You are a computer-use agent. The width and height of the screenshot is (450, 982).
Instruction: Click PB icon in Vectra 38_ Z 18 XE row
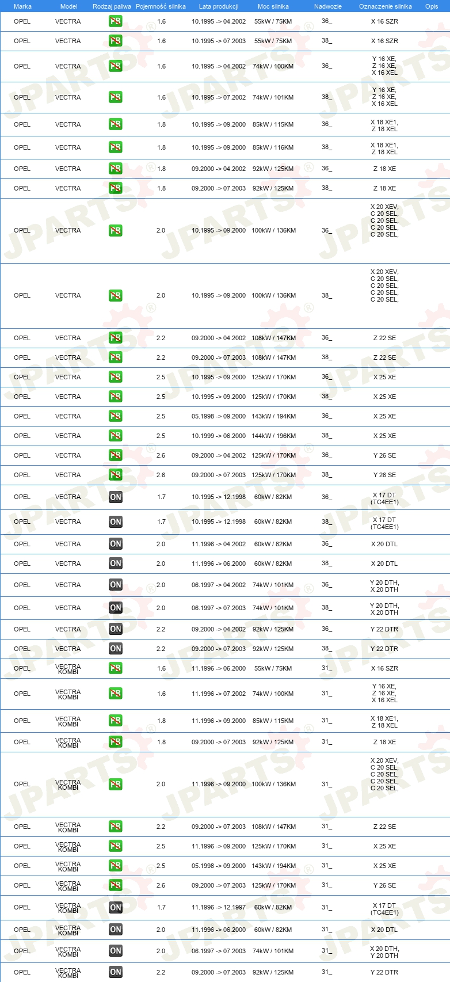coord(116,188)
